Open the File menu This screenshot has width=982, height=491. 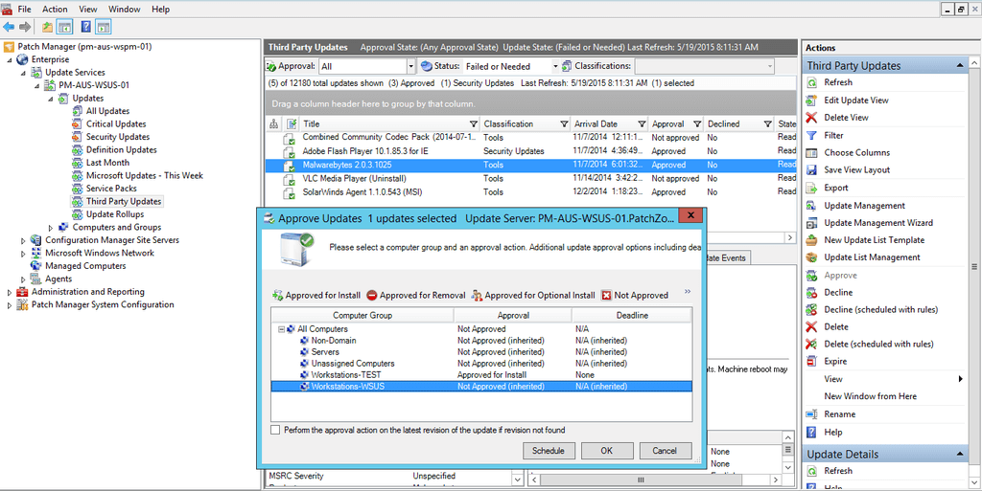(24, 10)
